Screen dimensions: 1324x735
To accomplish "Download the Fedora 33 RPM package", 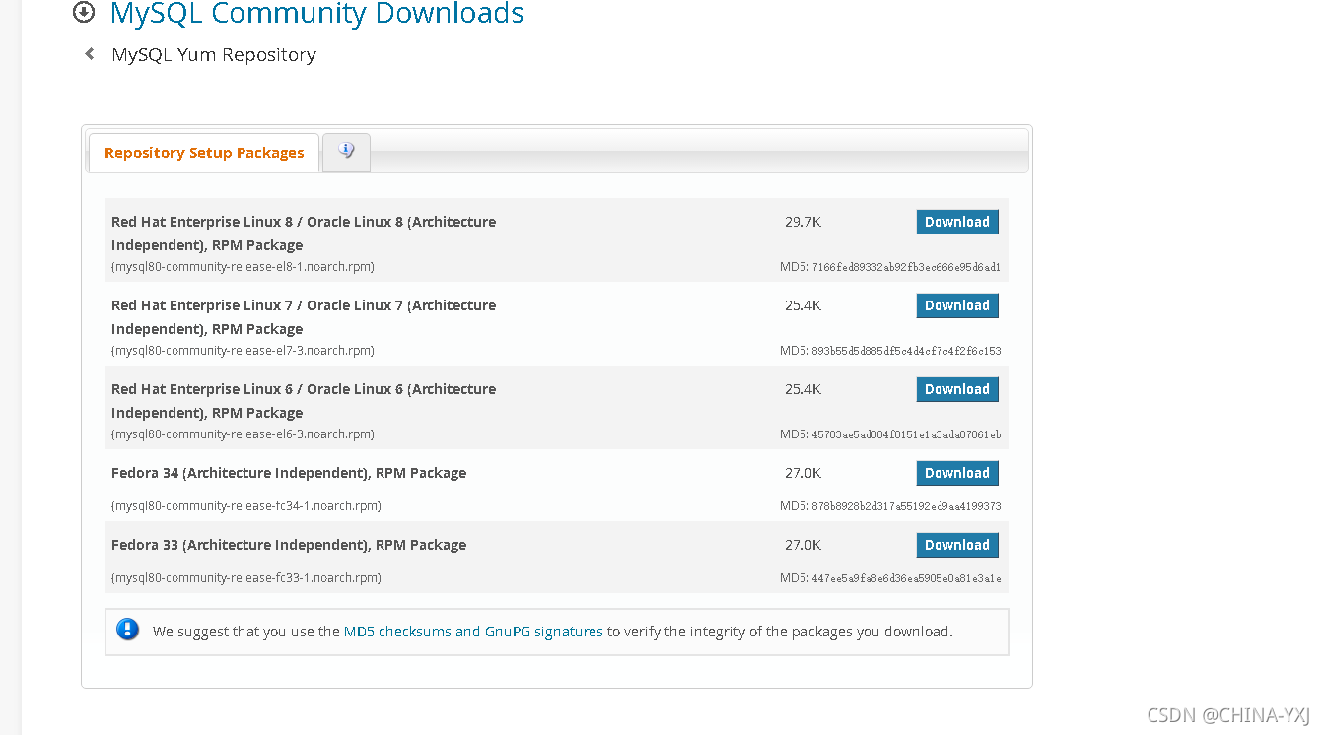I will [956, 545].
